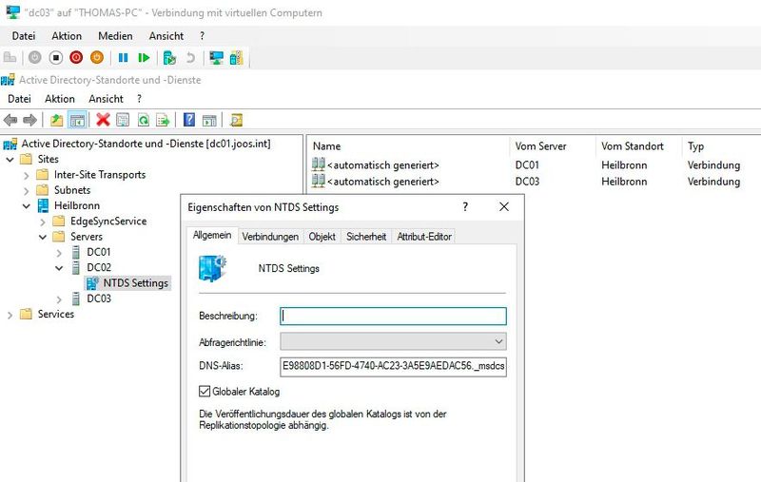Click the share resources toolbar icon
Viewport: 761px width, 482px height.
click(236, 58)
